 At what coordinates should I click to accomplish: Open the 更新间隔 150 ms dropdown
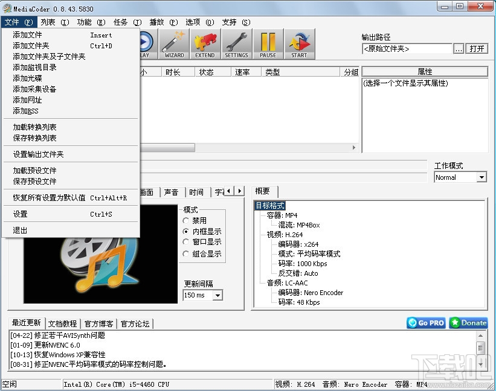[202, 295]
